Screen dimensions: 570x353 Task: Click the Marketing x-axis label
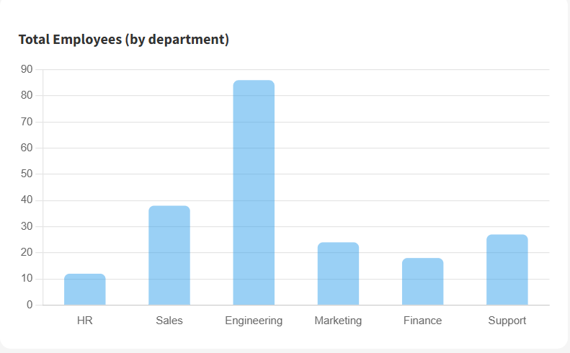[338, 321]
